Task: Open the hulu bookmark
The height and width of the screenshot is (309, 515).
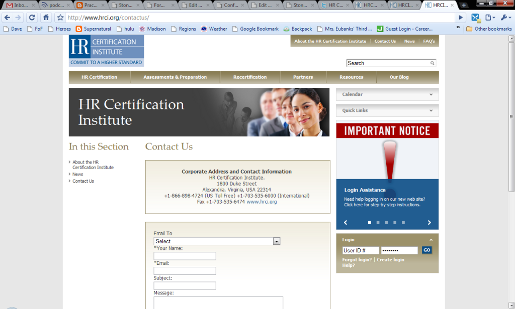Action: tap(125, 29)
